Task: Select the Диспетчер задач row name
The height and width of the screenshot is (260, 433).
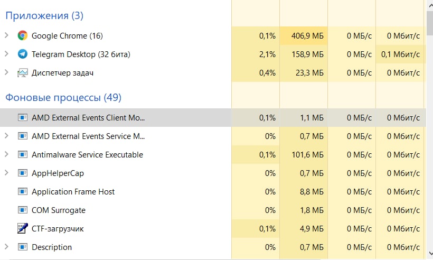Action: pos(63,73)
